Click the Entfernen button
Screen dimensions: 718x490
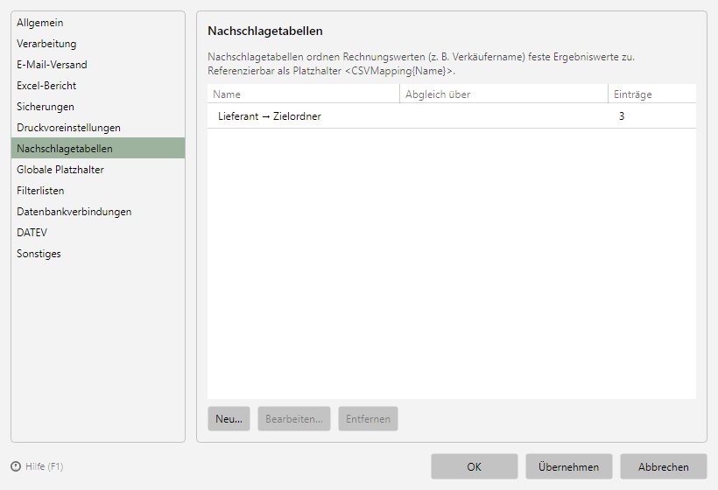point(368,418)
